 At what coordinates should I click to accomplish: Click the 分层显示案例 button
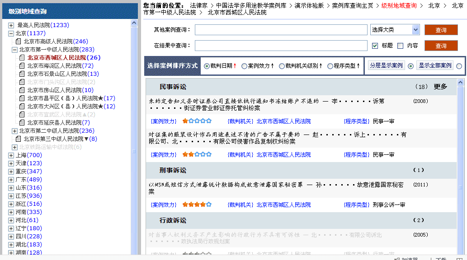tap(386, 65)
